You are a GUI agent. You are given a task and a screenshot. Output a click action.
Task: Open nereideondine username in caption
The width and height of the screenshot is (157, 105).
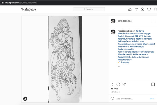point(125,31)
